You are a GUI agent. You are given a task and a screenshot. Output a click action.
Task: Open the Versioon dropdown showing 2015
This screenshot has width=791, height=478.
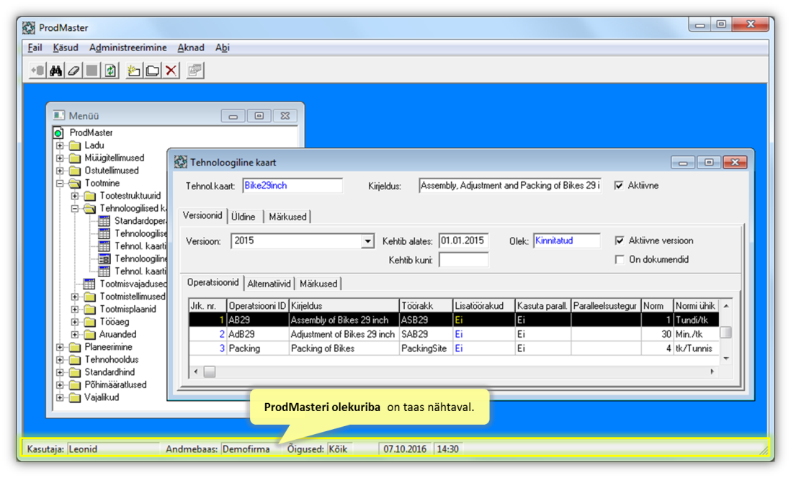click(367, 241)
